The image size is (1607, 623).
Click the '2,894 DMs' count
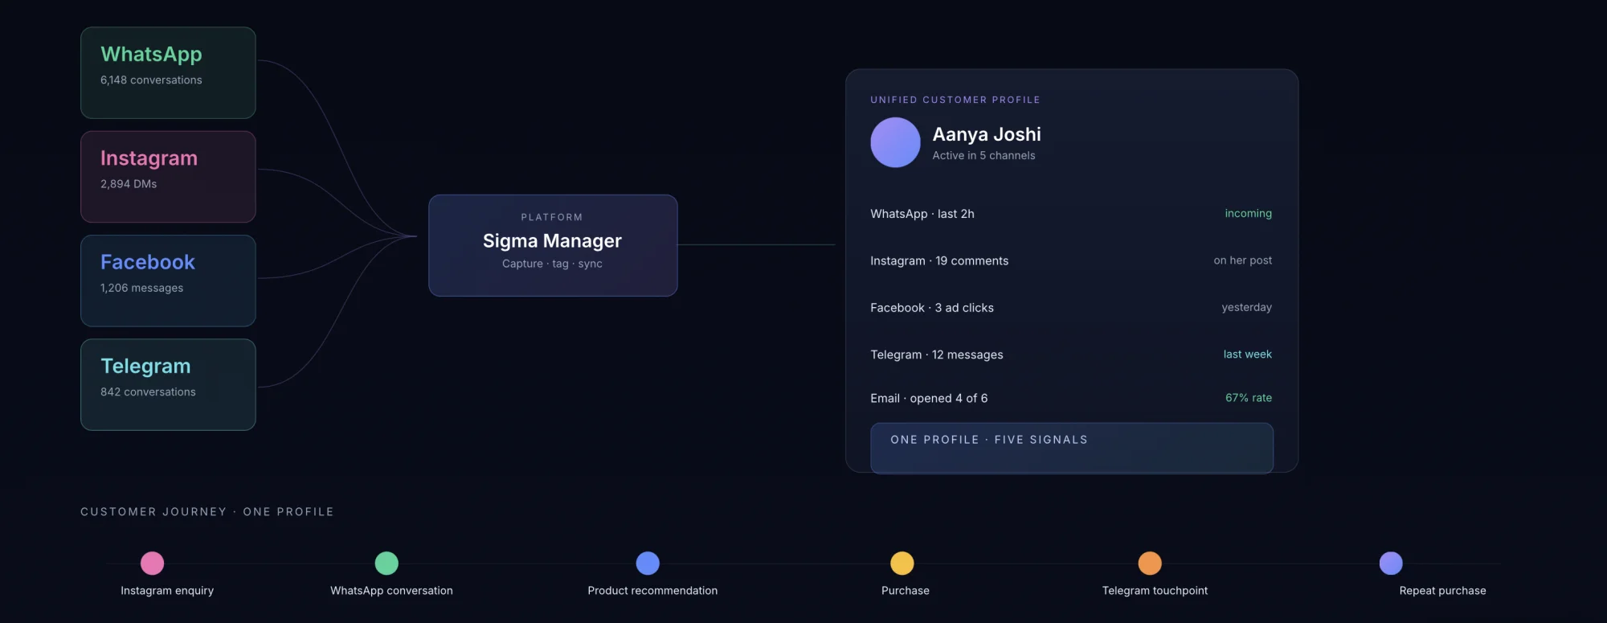point(129,184)
